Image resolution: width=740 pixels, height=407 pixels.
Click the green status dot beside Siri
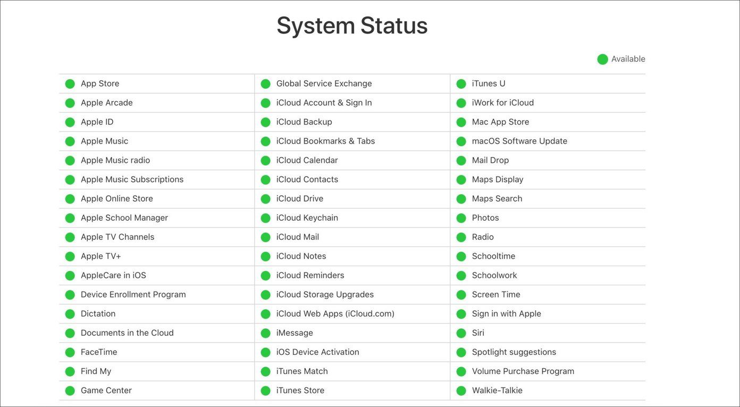(461, 333)
